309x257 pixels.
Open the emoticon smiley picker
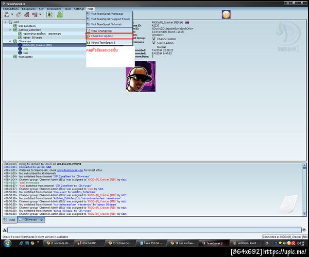(x=304, y=230)
